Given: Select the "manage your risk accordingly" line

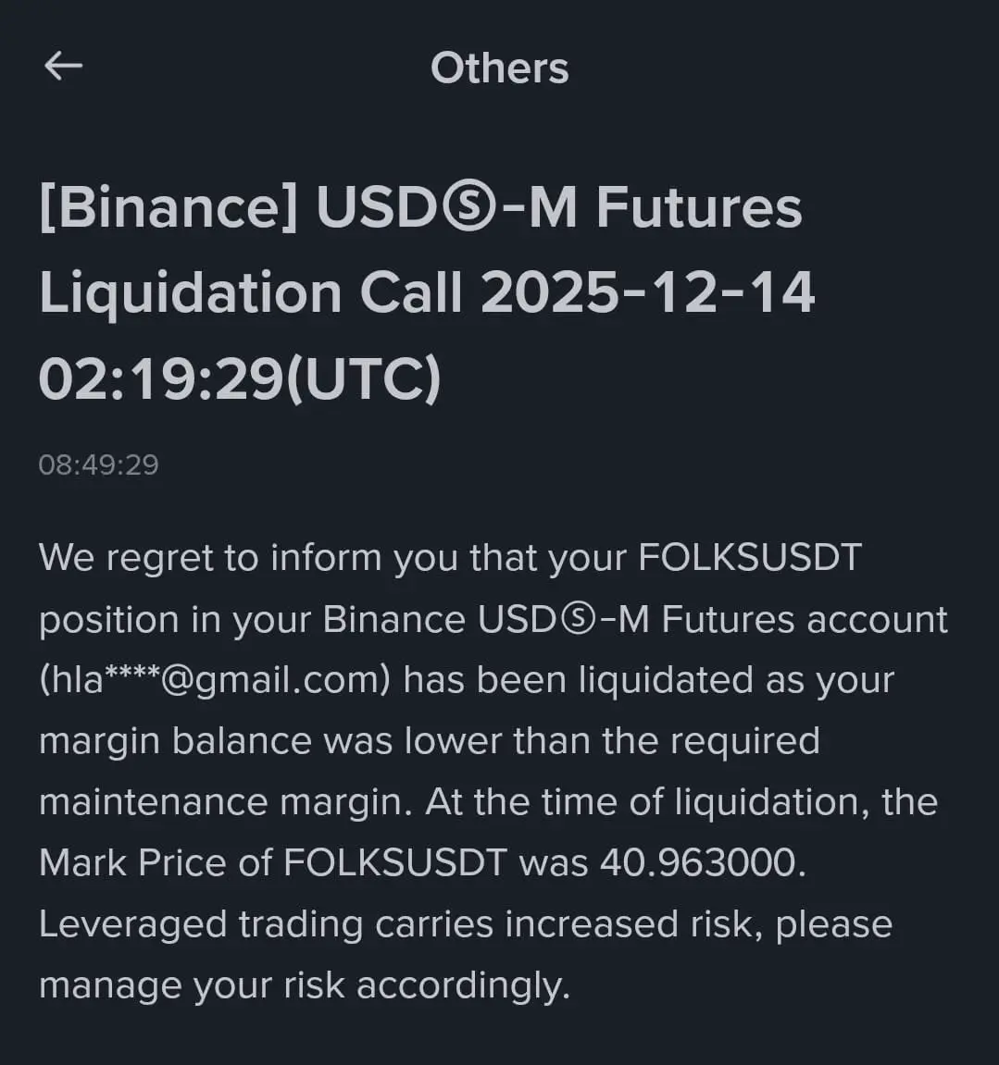Looking at the screenshot, I should 304,985.
